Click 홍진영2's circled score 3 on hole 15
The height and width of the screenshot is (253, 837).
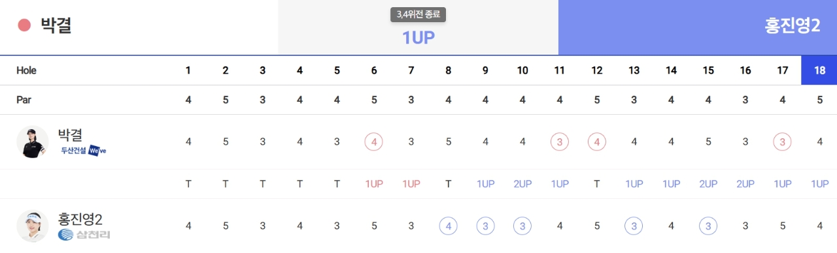point(708,226)
